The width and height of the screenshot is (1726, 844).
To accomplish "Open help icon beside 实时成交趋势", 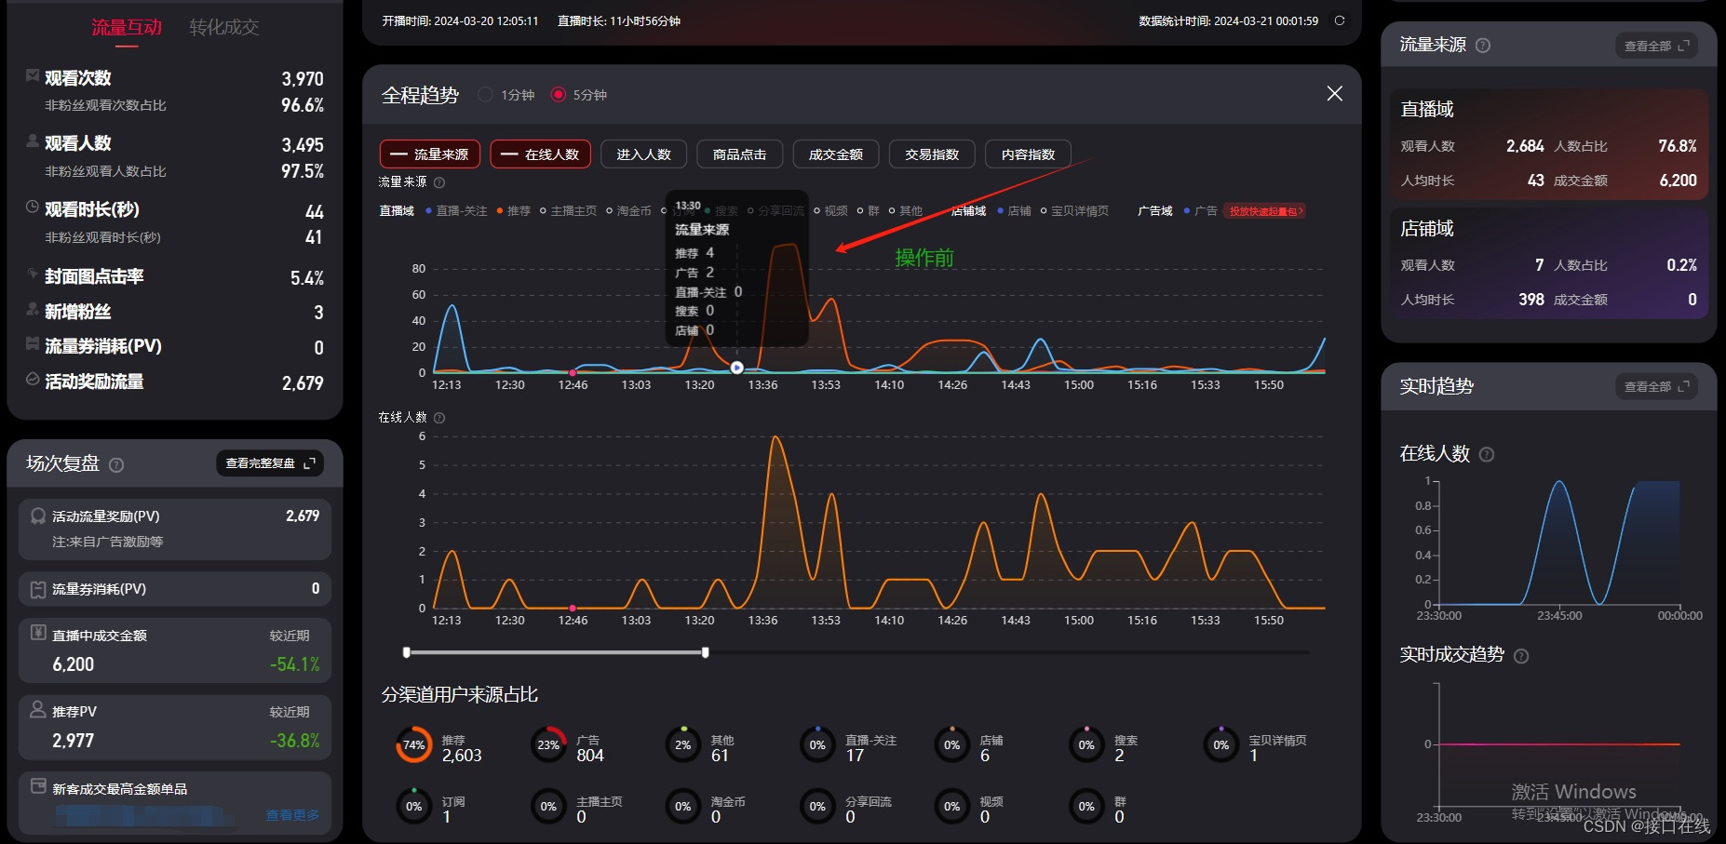I will click(x=1521, y=656).
